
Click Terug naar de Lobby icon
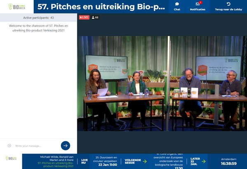pyautogui.click(x=228, y=4)
